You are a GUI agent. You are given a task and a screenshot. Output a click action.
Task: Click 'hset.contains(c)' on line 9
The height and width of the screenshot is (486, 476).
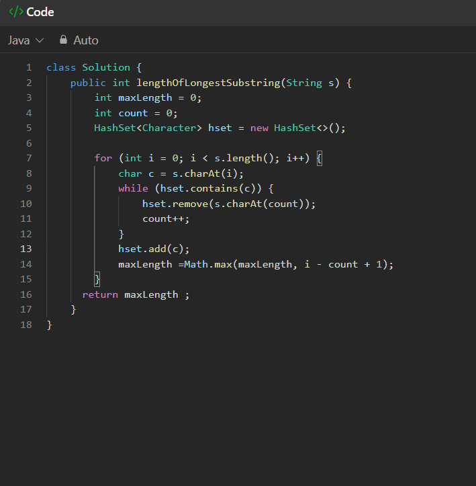[208, 188]
